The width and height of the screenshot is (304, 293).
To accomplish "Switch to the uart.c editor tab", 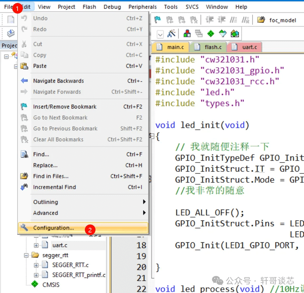I will (246, 47).
